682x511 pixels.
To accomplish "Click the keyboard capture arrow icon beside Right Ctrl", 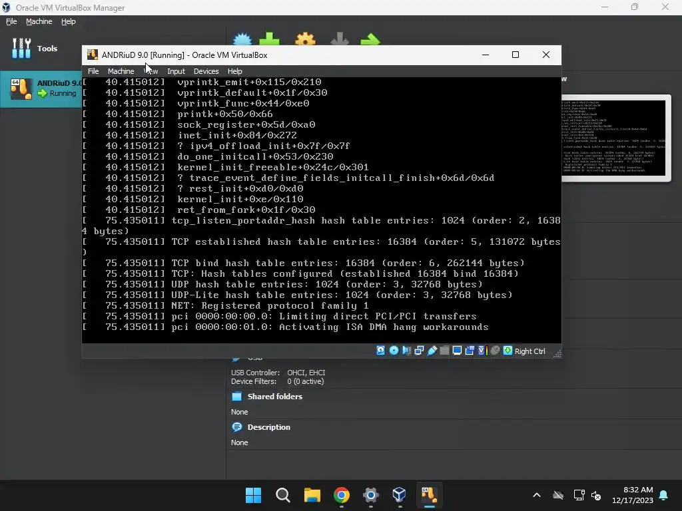I will (508, 351).
